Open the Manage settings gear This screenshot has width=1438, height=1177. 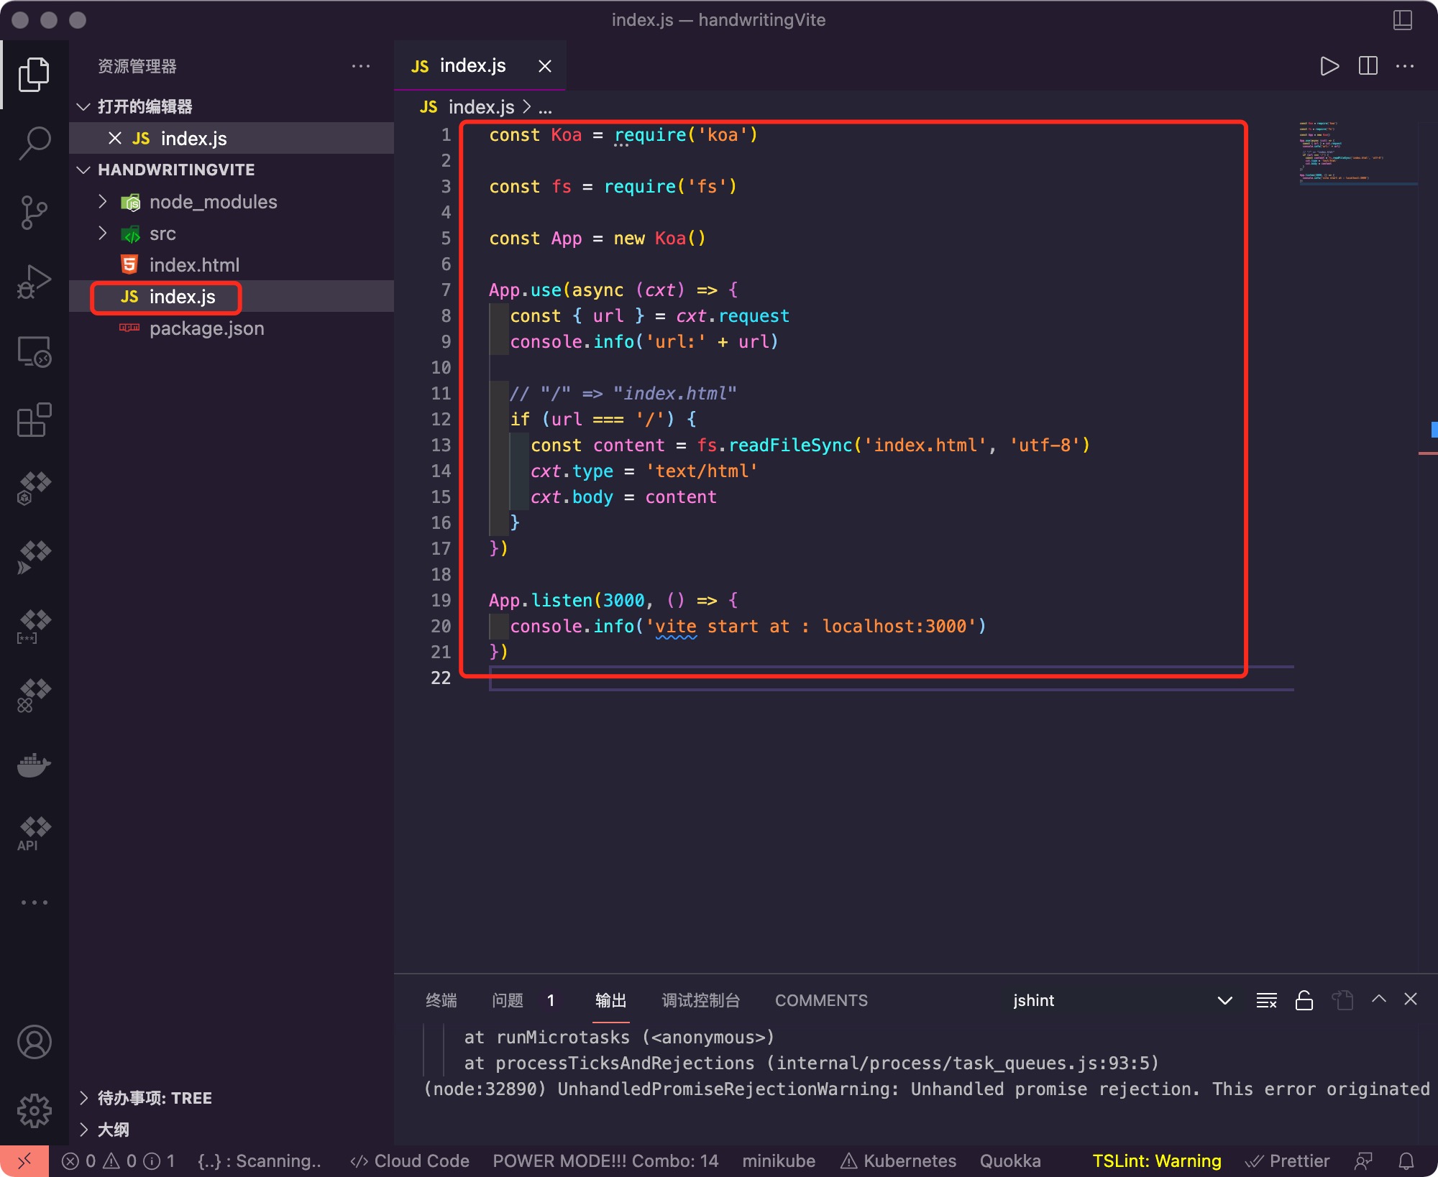[34, 1111]
